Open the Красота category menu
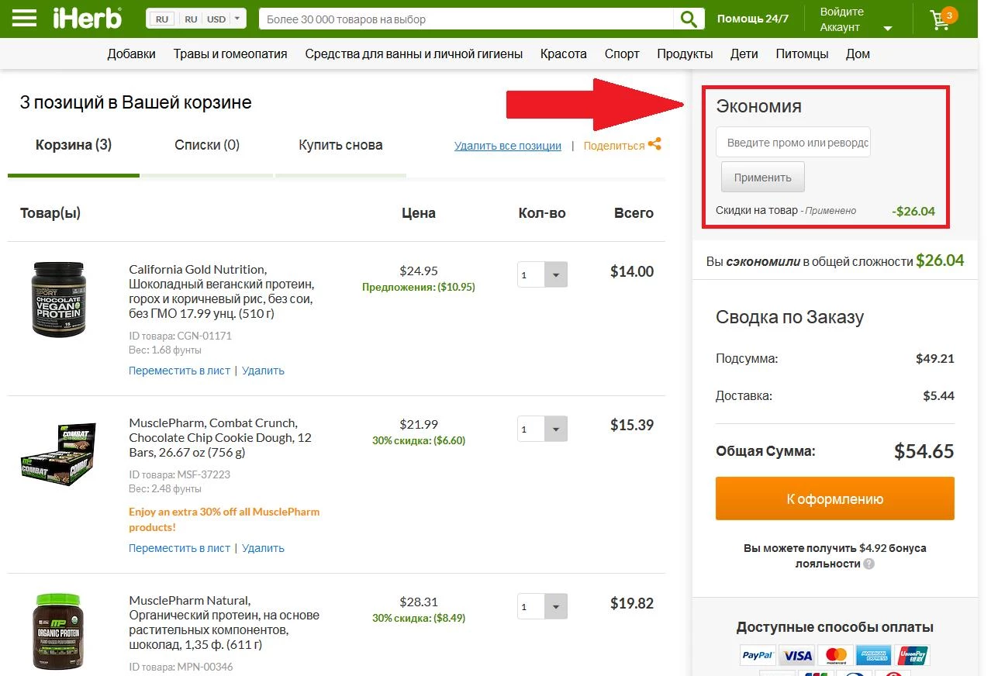Image resolution: width=991 pixels, height=676 pixels. point(564,53)
